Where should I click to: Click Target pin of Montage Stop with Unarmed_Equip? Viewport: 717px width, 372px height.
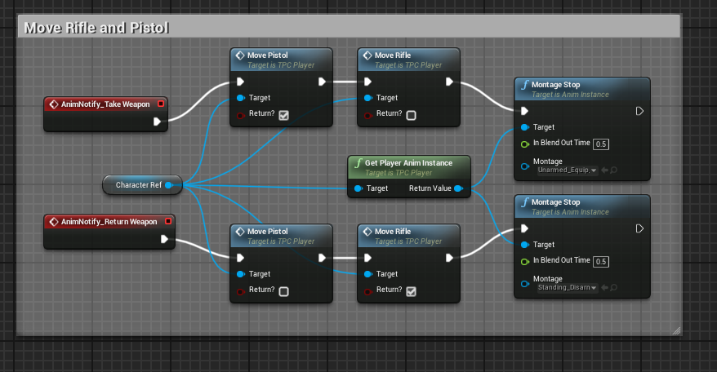(525, 127)
